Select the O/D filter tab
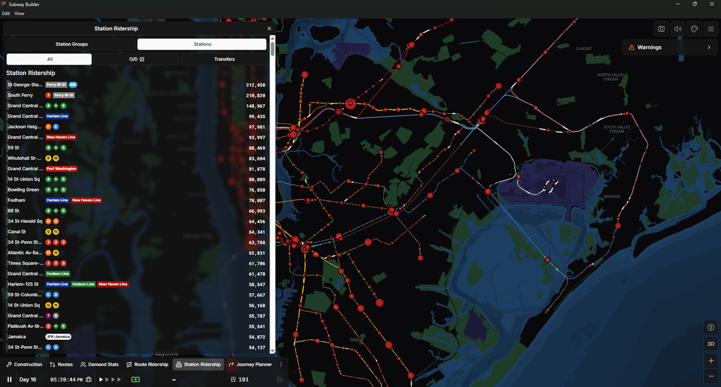Image resolution: width=721 pixels, height=387 pixels. pyautogui.click(x=136, y=59)
